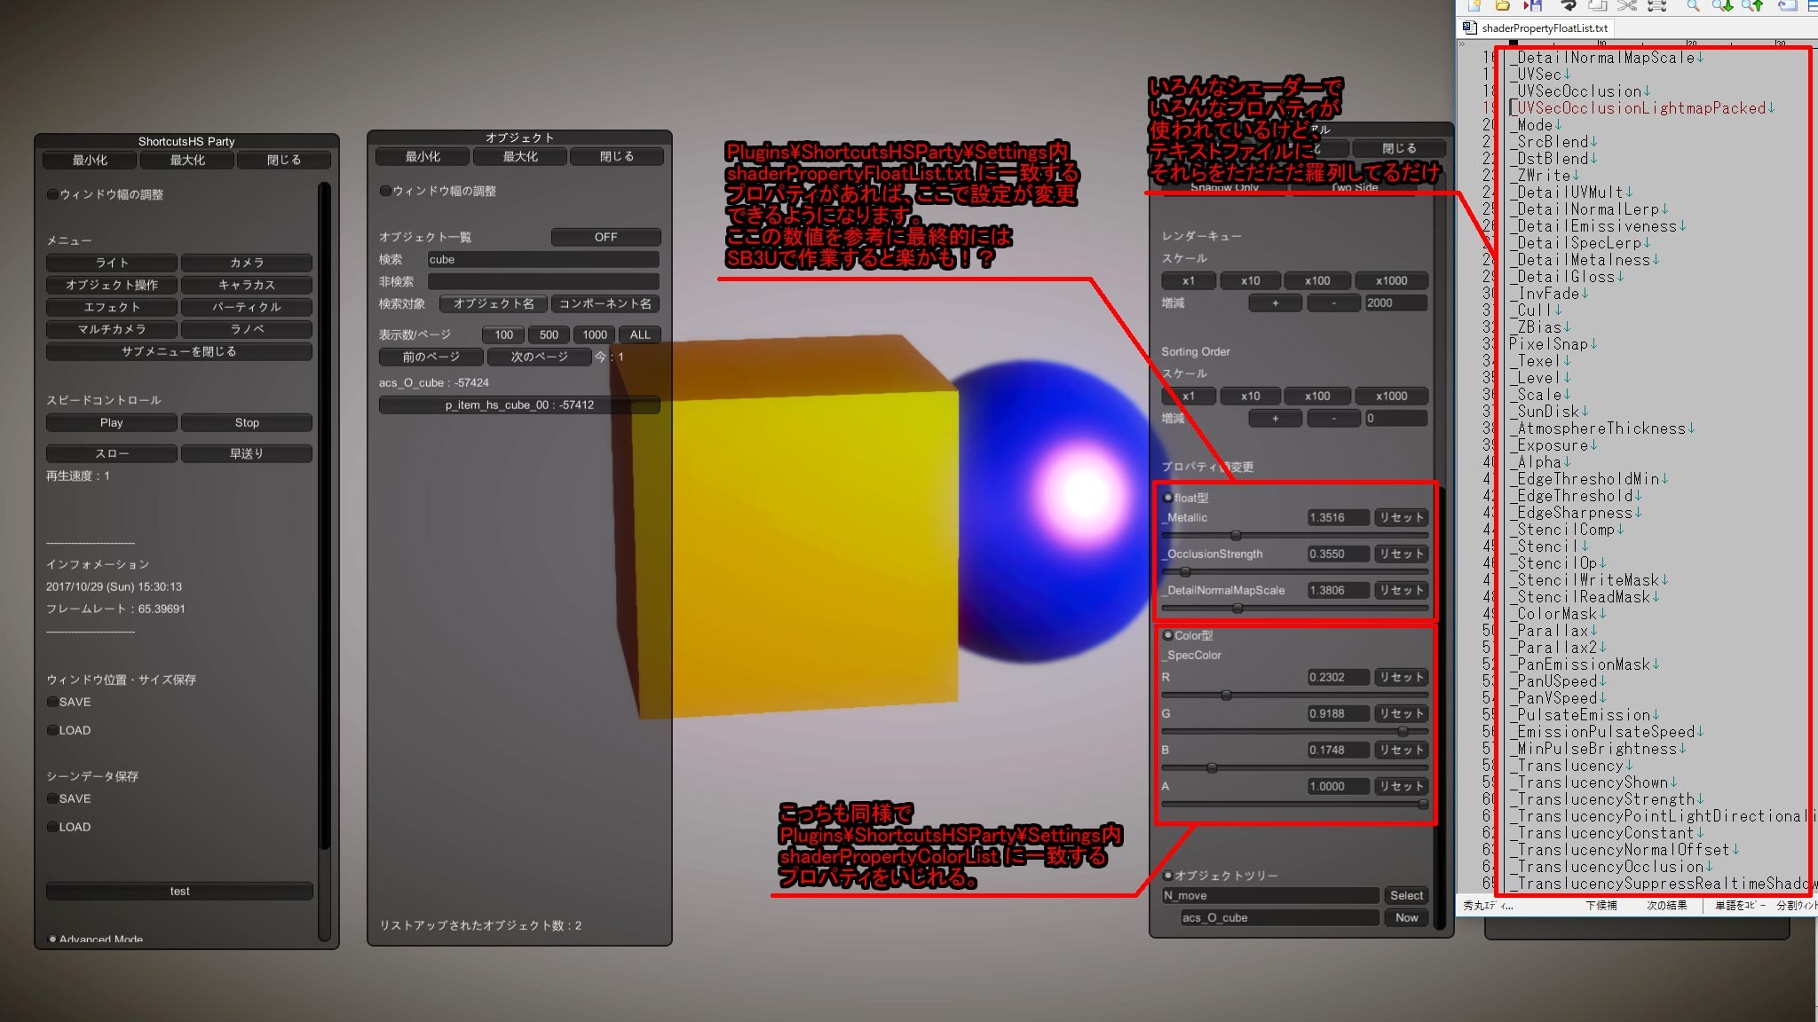Toggle ウィンドウ幅の調整 in the オブジェクト panel
Screen dimensions: 1818x1022
pyautogui.click(x=385, y=191)
